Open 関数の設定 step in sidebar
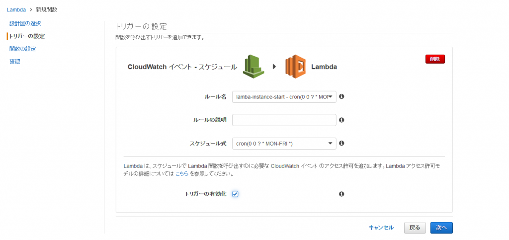The height and width of the screenshot is (240, 509). [x=22, y=49]
